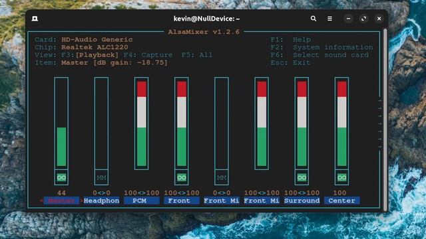Click the Surround volume bar

302,123
